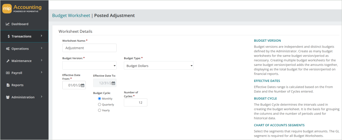Click the Transactions dollar sign icon

[x=9, y=36]
